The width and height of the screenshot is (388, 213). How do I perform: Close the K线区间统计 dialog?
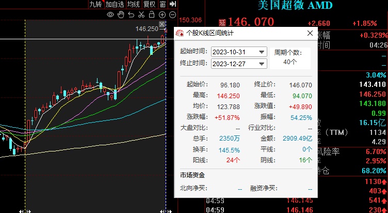tap(310, 33)
